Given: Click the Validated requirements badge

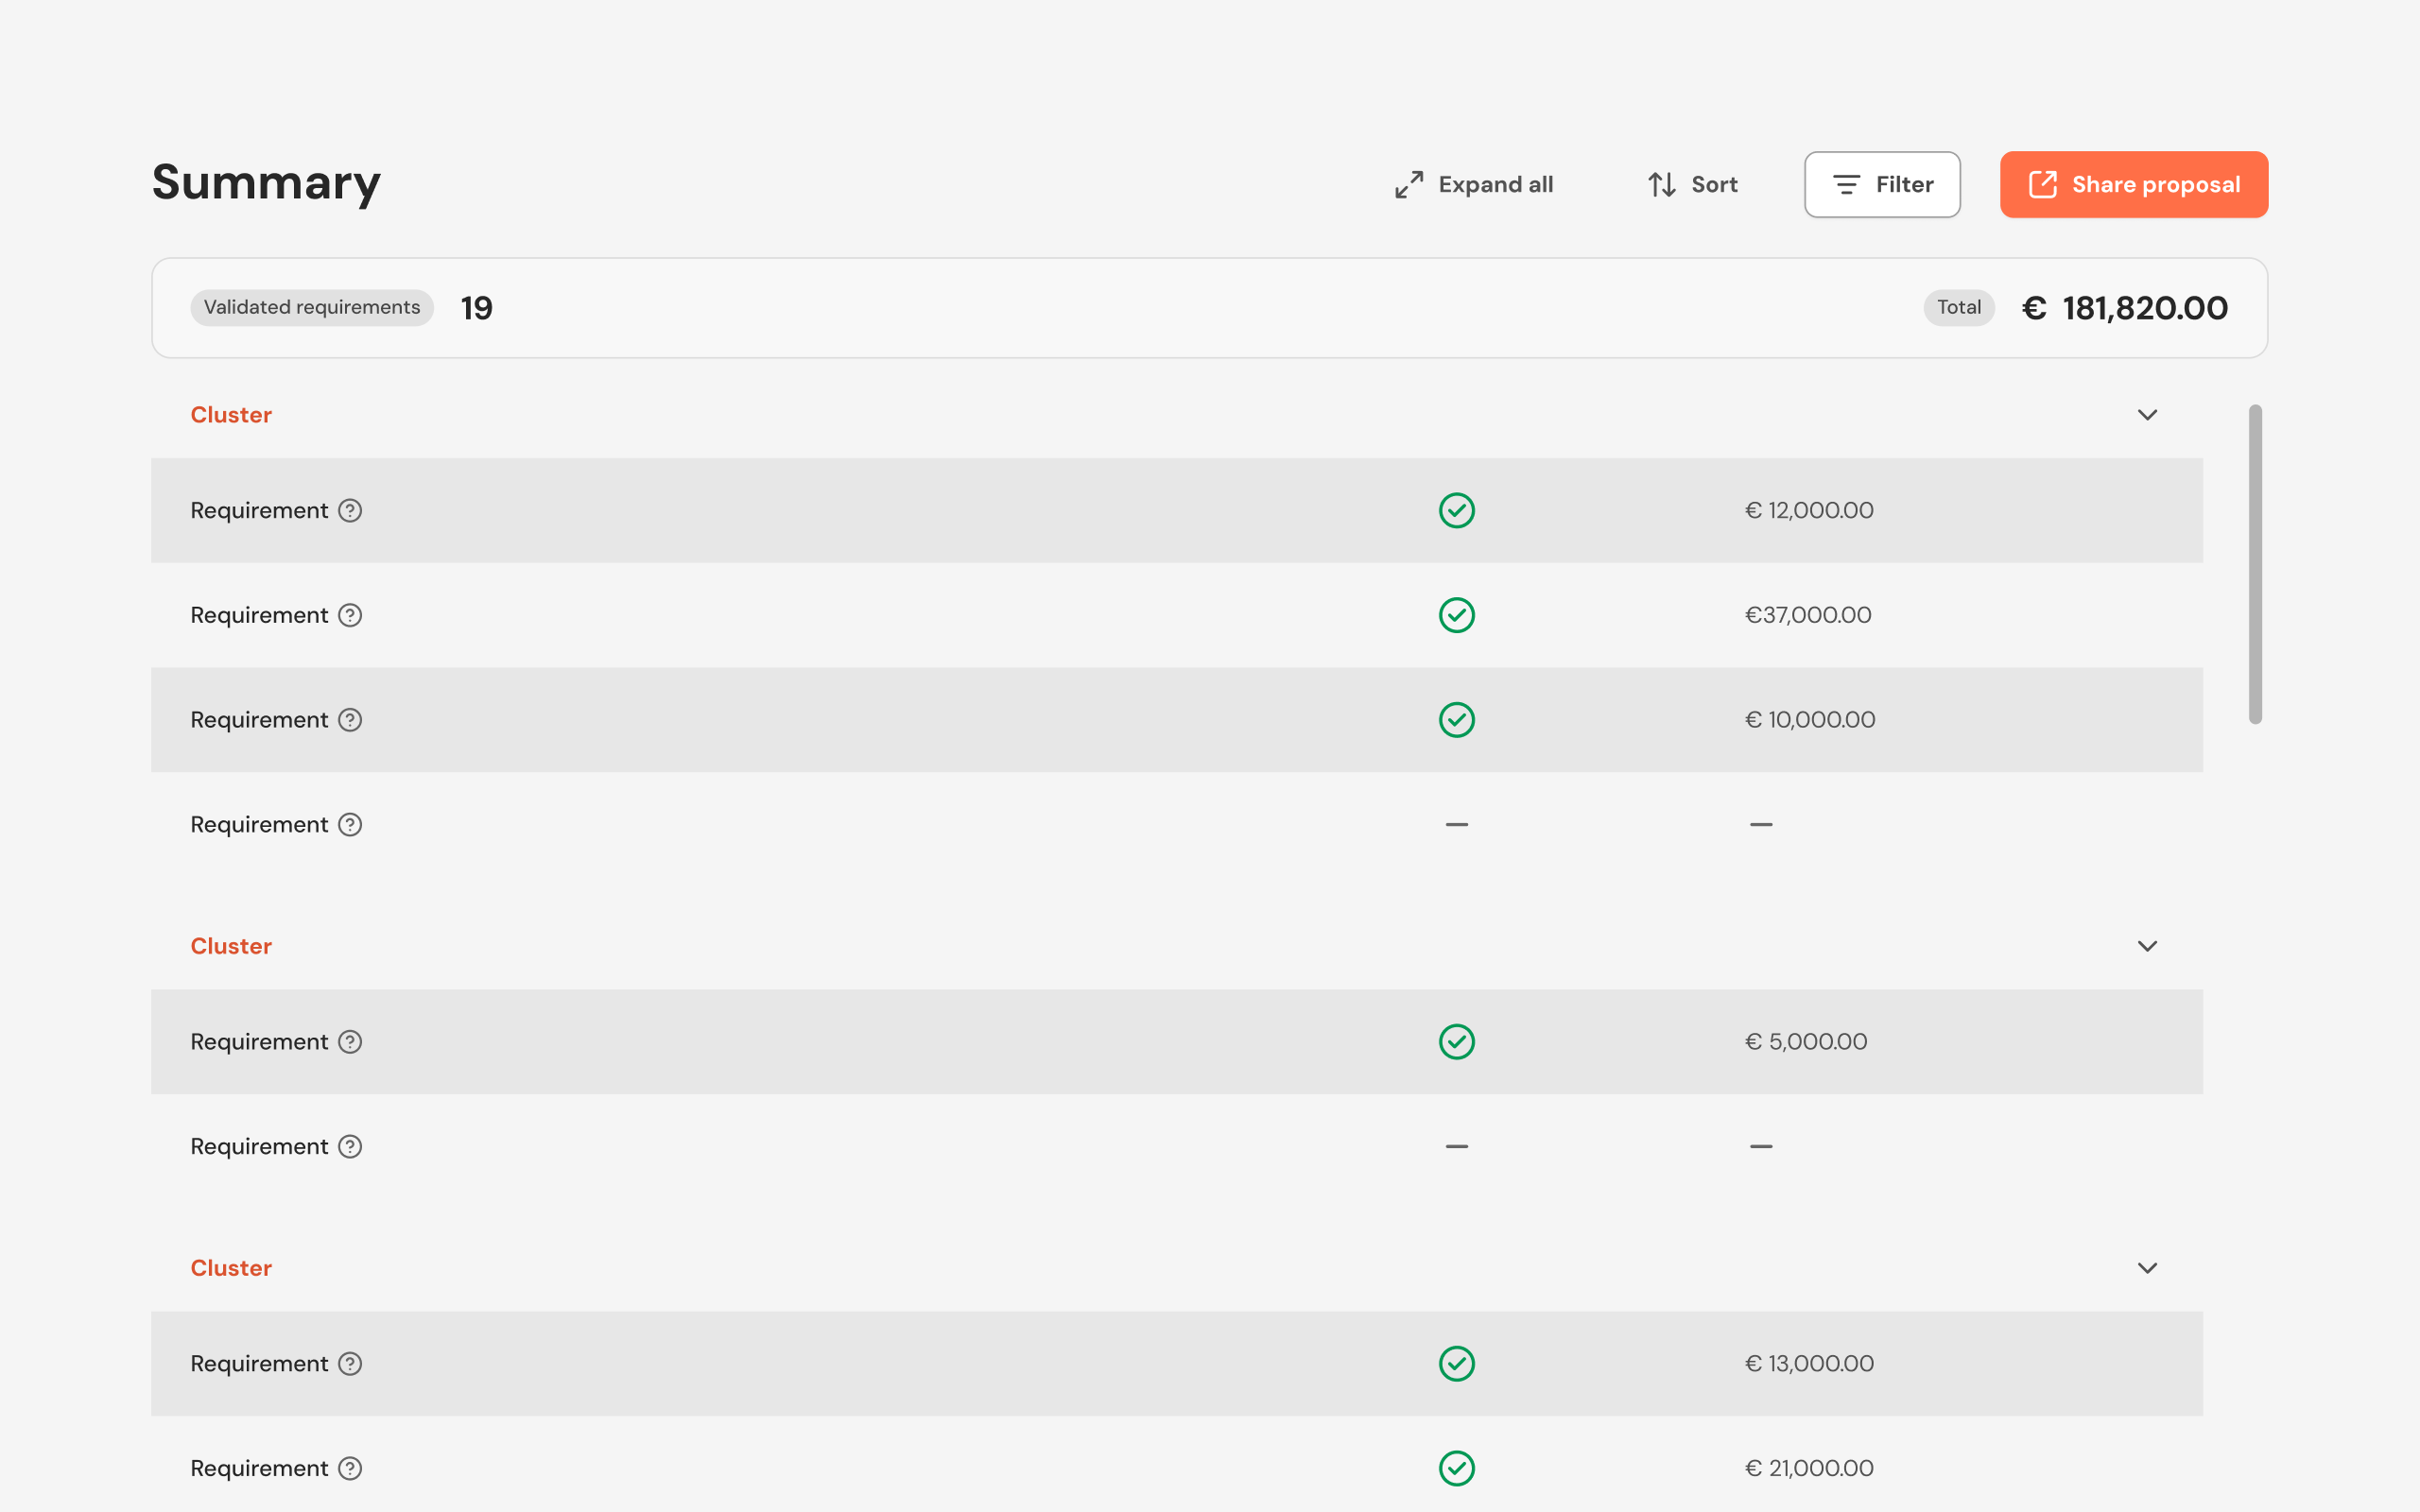Looking at the screenshot, I should click(x=312, y=308).
